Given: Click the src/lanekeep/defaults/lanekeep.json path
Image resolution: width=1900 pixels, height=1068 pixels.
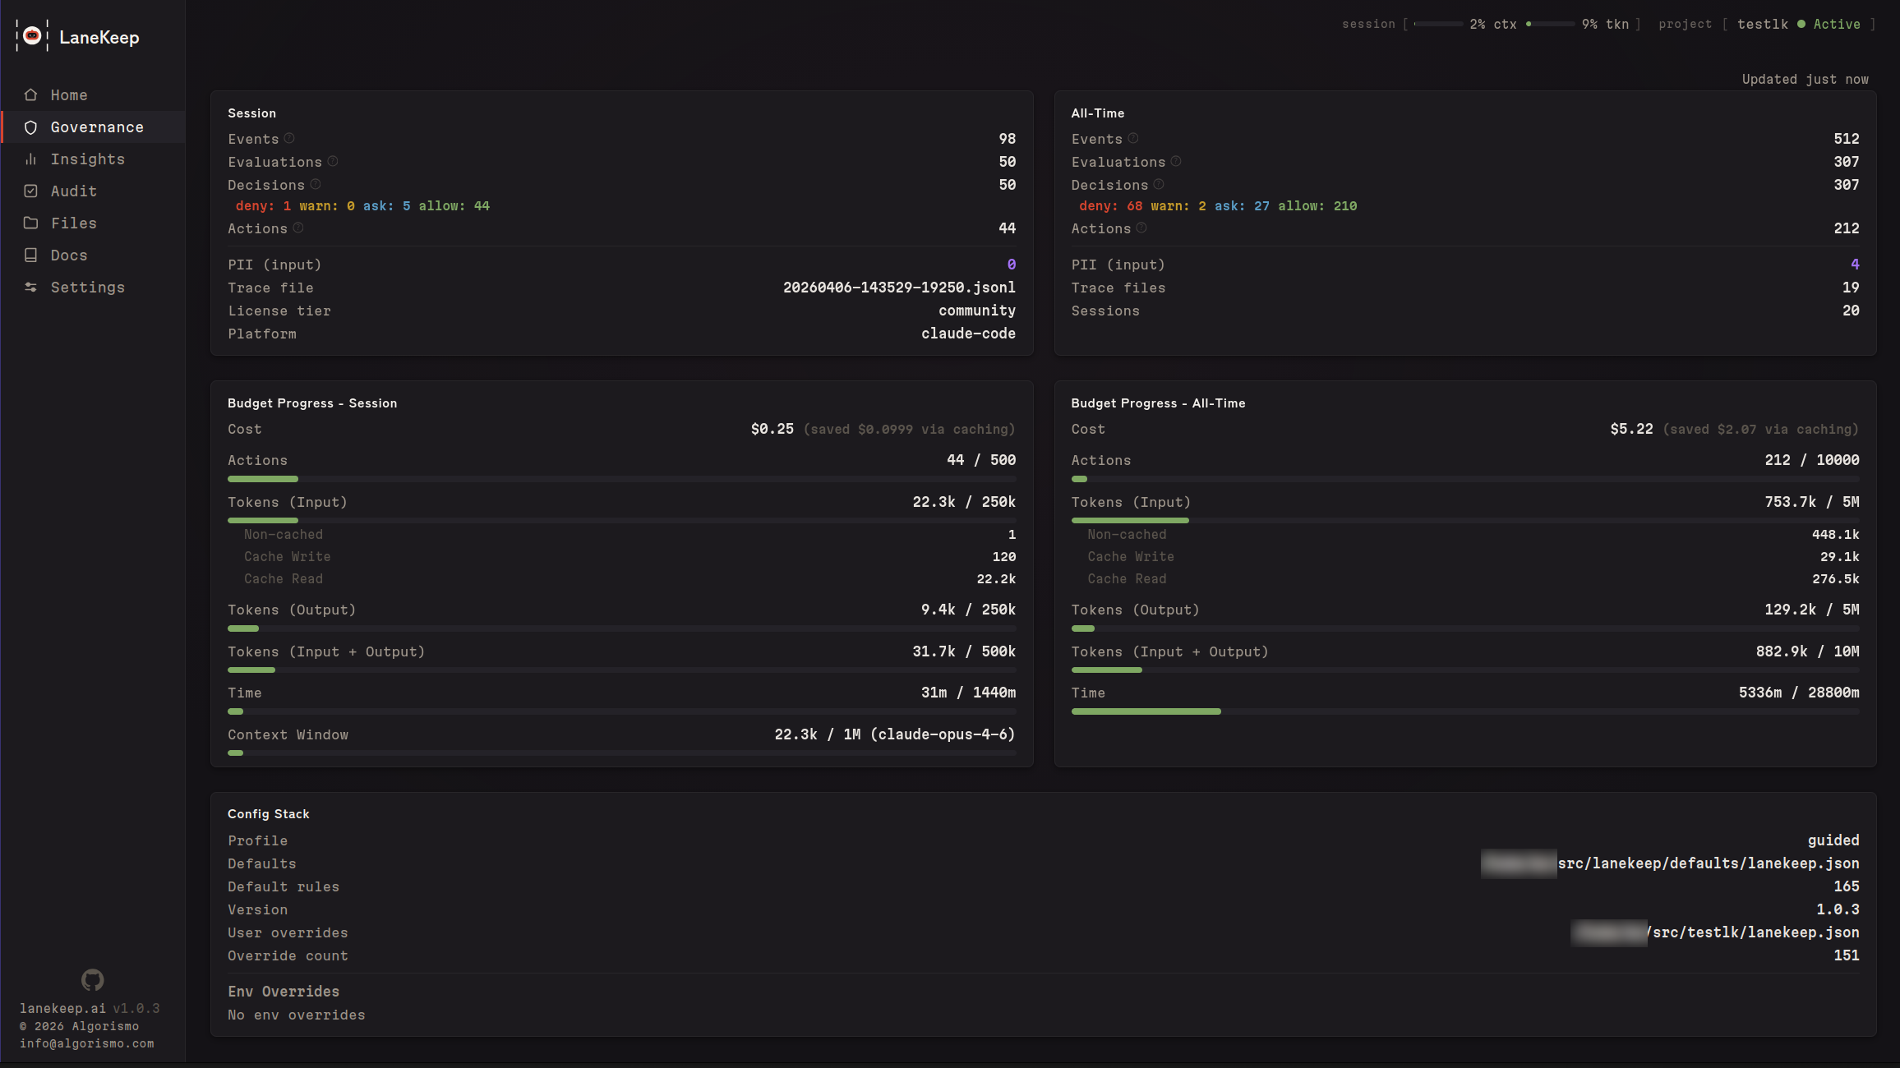Looking at the screenshot, I should [1709, 863].
